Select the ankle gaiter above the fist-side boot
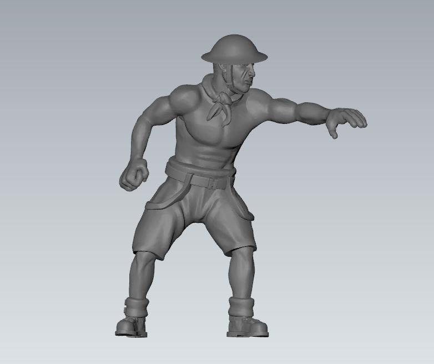 tap(135, 306)
